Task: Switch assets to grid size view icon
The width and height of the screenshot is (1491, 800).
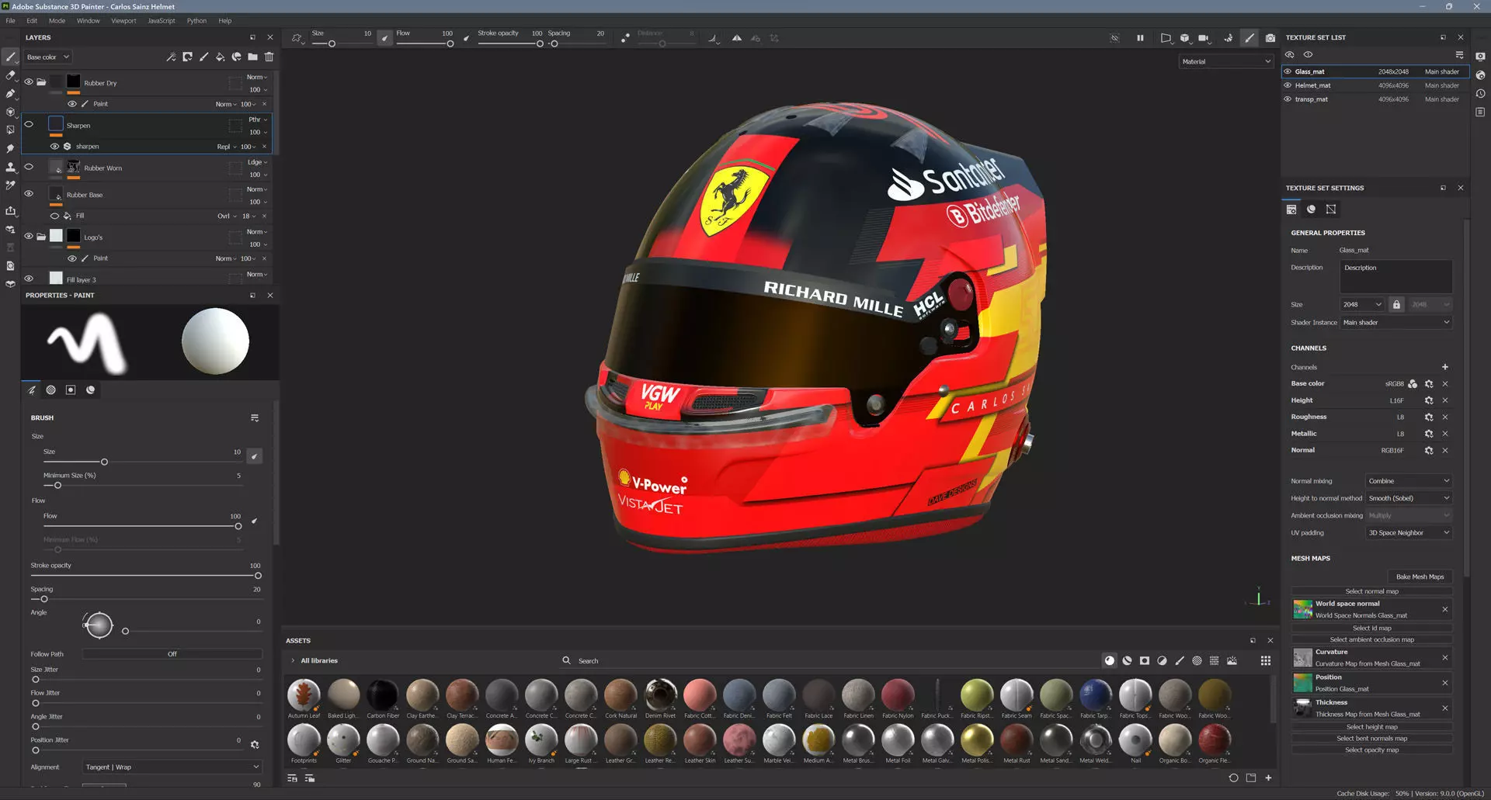Action: click(x=1265, y=660)
